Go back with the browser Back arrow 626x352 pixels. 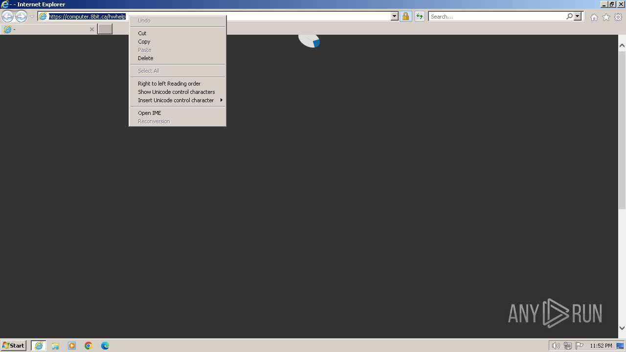7,17
